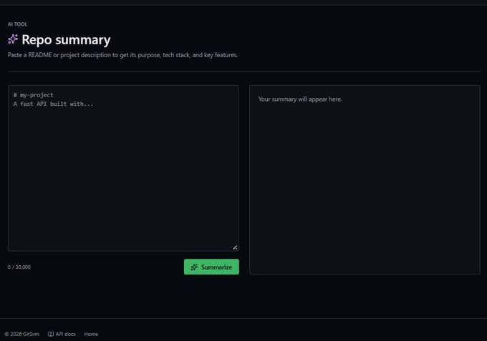Focus the README input text area
This screenshot has width=487, height=341.
pyautogui.click(x=123, y=168)
